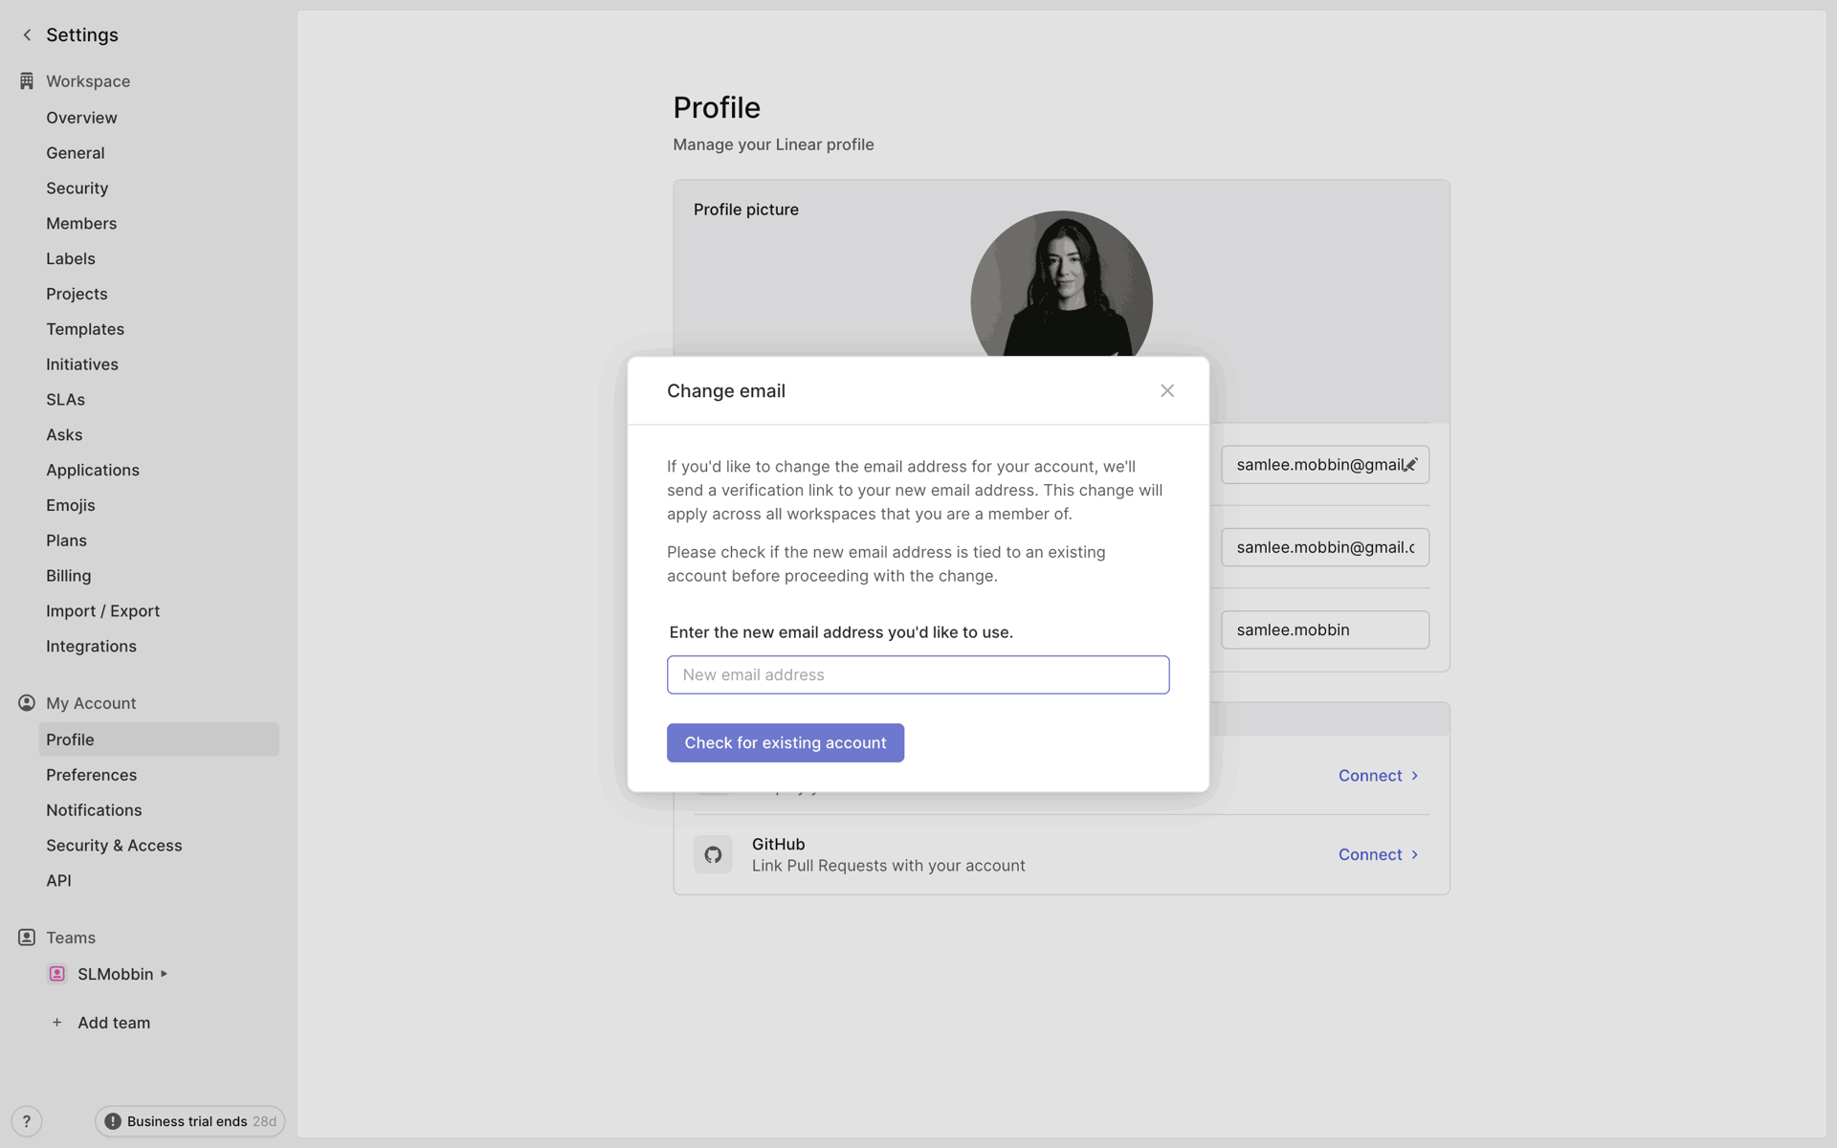Focus the New email address field

click(918, 674)
